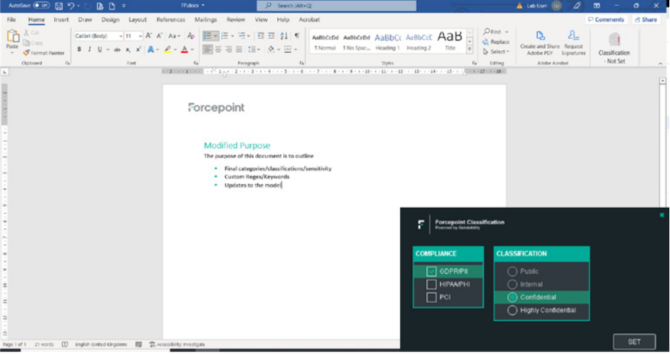Image resolution: width=670 pixels, height=354 pixels.
Task: Increase paragraph indent
Action: [271, 36]
